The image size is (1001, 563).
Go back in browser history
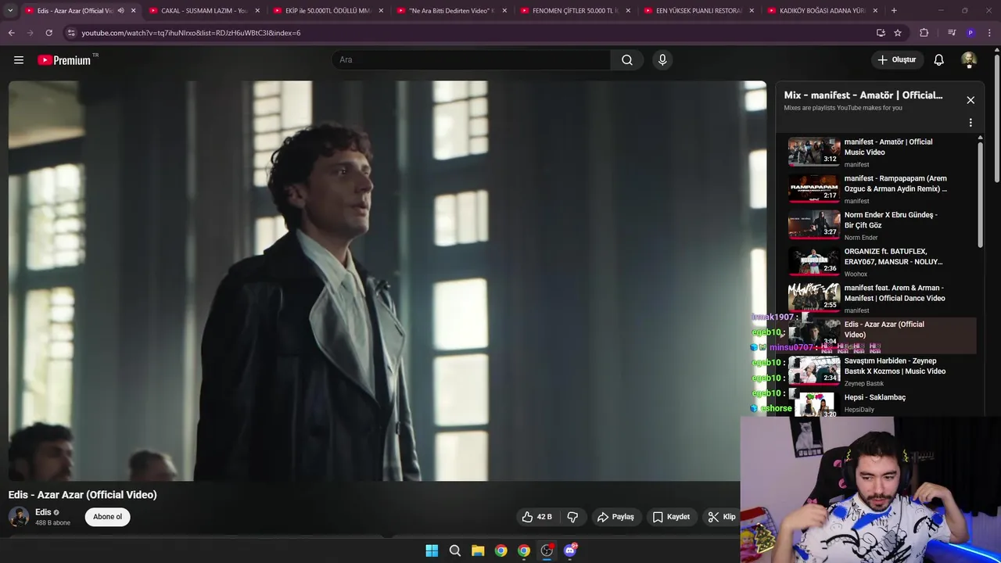[x=11, y=33]
